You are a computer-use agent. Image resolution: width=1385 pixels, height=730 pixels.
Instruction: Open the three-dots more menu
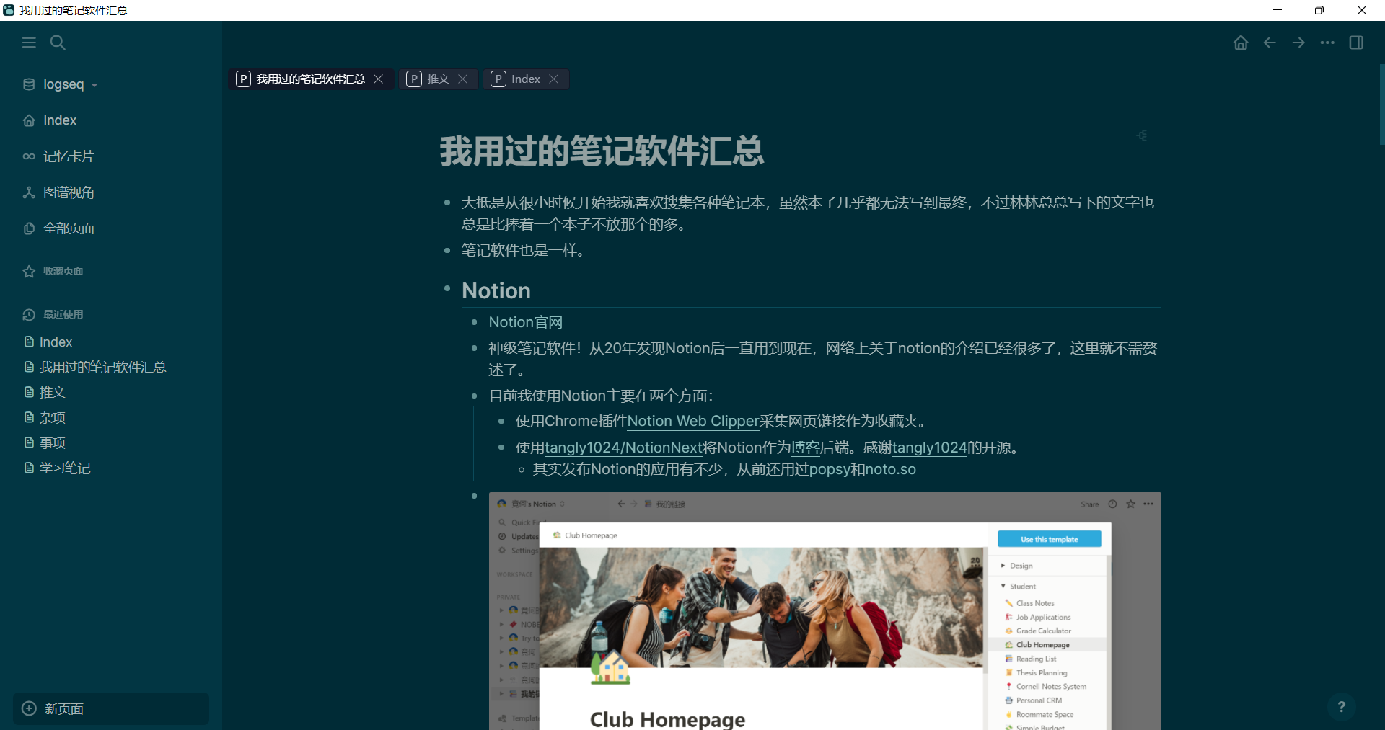click(1327, 43)
